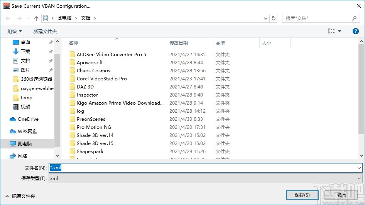Screen dimensions: 365x205
Task: Select 图片 in the navigation pane
Action: pos(25,70)
